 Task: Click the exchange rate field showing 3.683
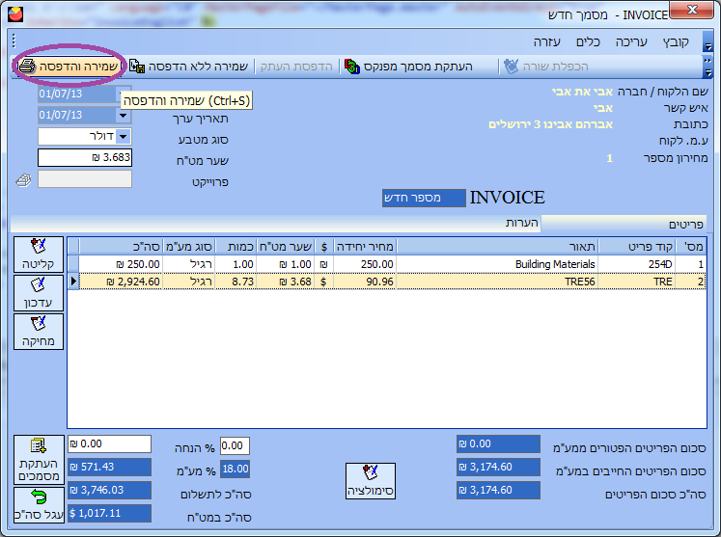click(85, 158)
